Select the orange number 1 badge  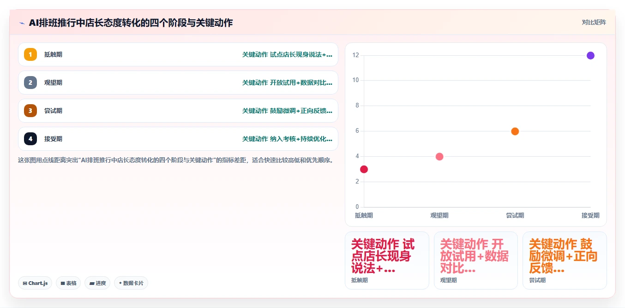point(30,54)
